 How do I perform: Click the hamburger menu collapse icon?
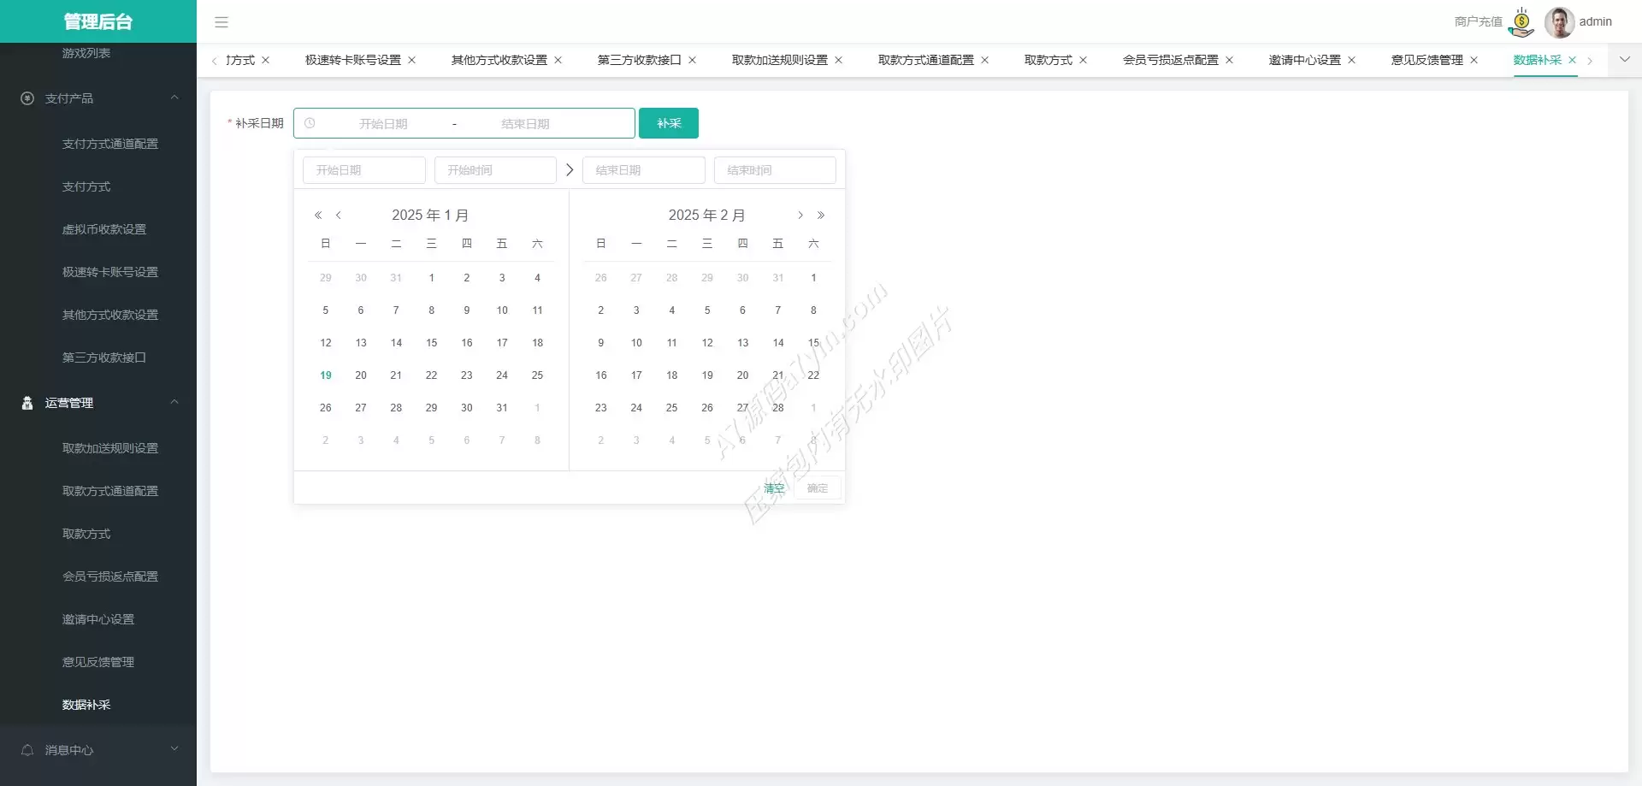pos(221,22)
